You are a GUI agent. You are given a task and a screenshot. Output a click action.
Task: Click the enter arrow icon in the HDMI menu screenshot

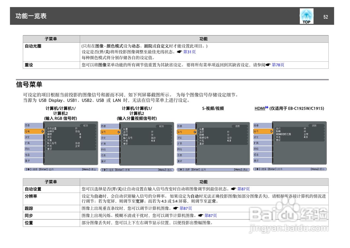tap(271, 131)
